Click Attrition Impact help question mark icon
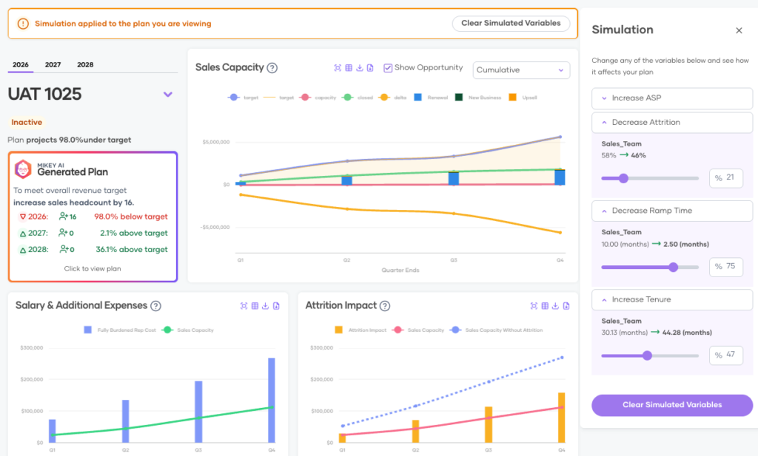Screen dimensions: 758x456 click(x=385, y=306)
